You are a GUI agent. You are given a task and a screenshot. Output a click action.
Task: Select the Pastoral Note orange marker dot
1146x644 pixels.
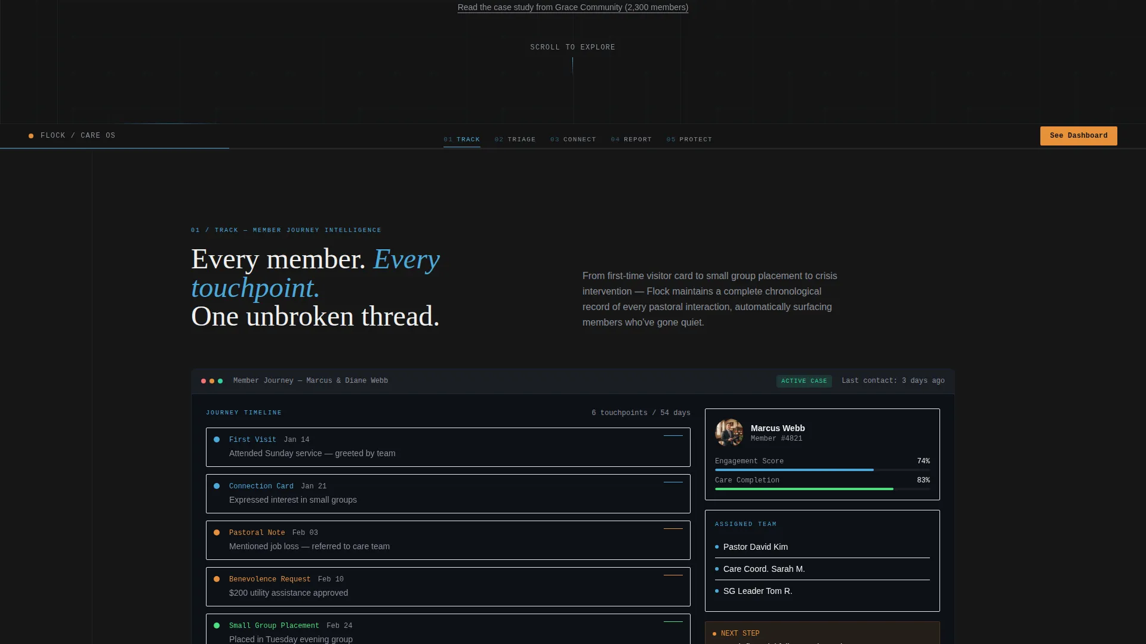pyautogui.click(x=217, y=532)
